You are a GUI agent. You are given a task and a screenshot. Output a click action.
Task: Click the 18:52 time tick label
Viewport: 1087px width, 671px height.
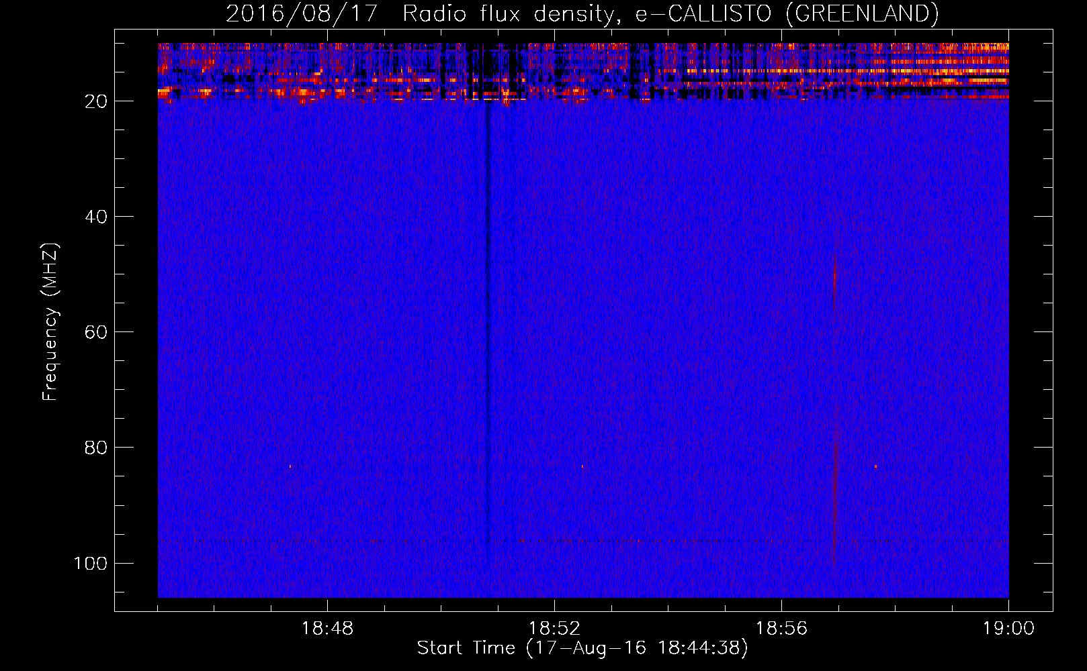554,629
